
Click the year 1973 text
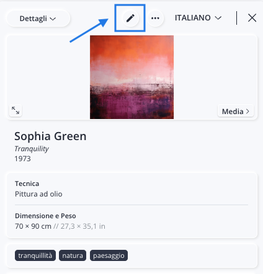(x=22, y=159)
